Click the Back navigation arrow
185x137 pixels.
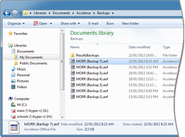pos(7,13)
